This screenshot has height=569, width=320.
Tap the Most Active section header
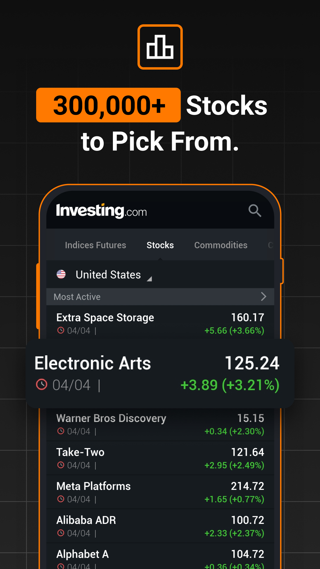(160, 297)
